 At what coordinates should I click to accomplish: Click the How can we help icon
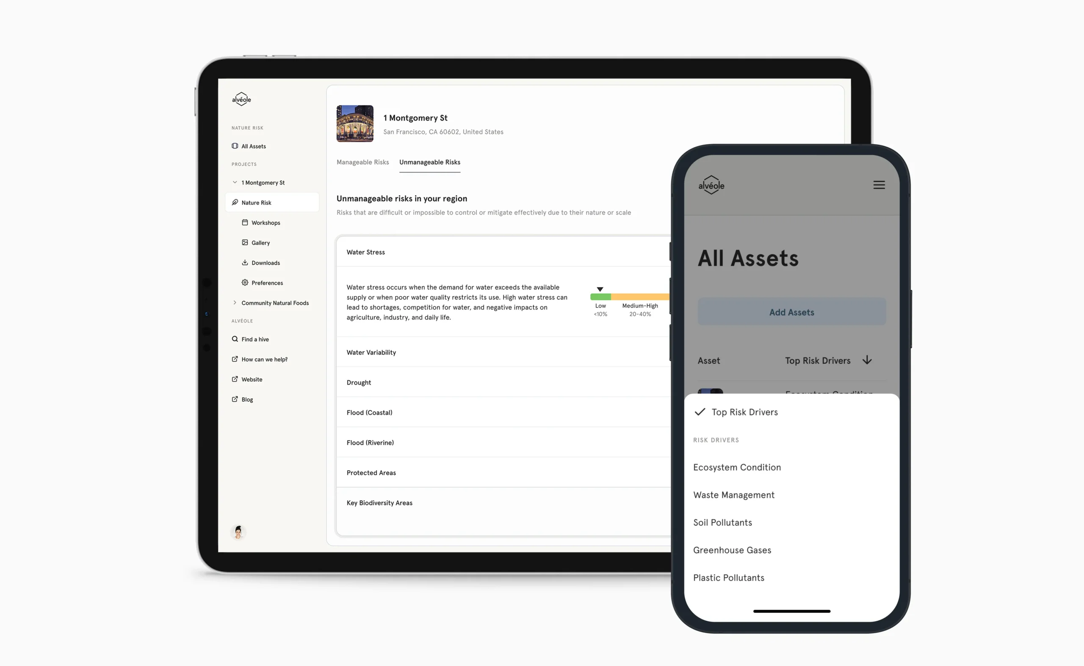tap(235, 359)
